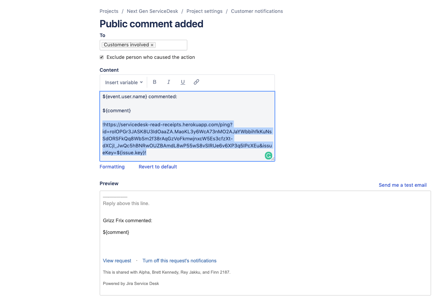This screenshot has width=440, height=299.
Task: Apply underline formatting in content toolbar
Action: click(183, 82)
